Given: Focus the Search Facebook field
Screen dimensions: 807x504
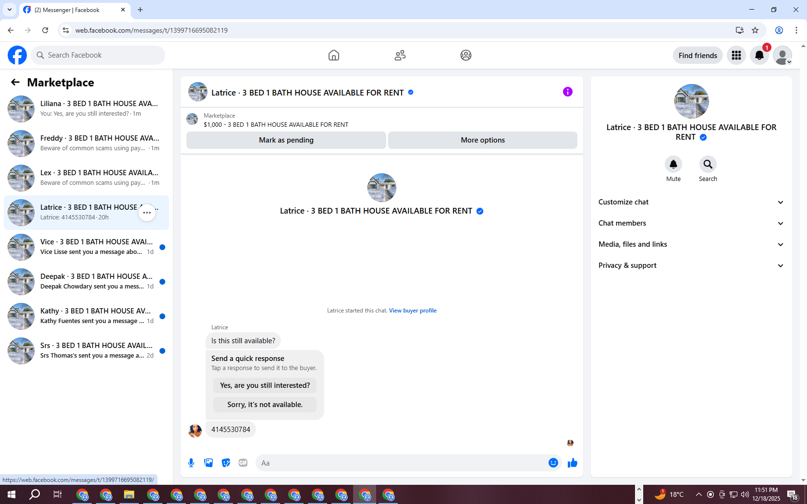Looking at the screenshot, I should [98, 55].
